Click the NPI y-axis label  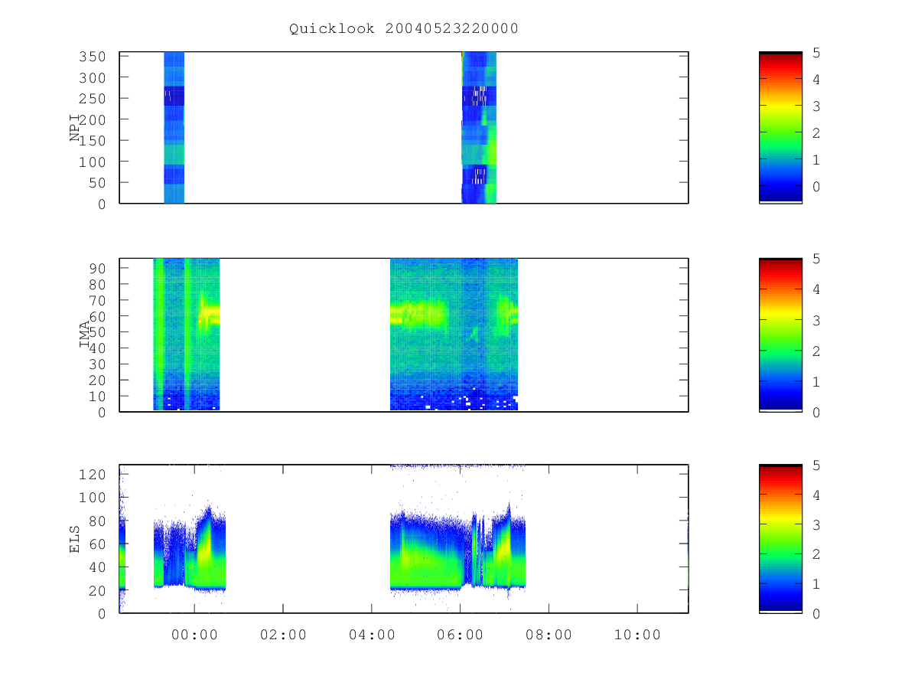coord(76,127)
